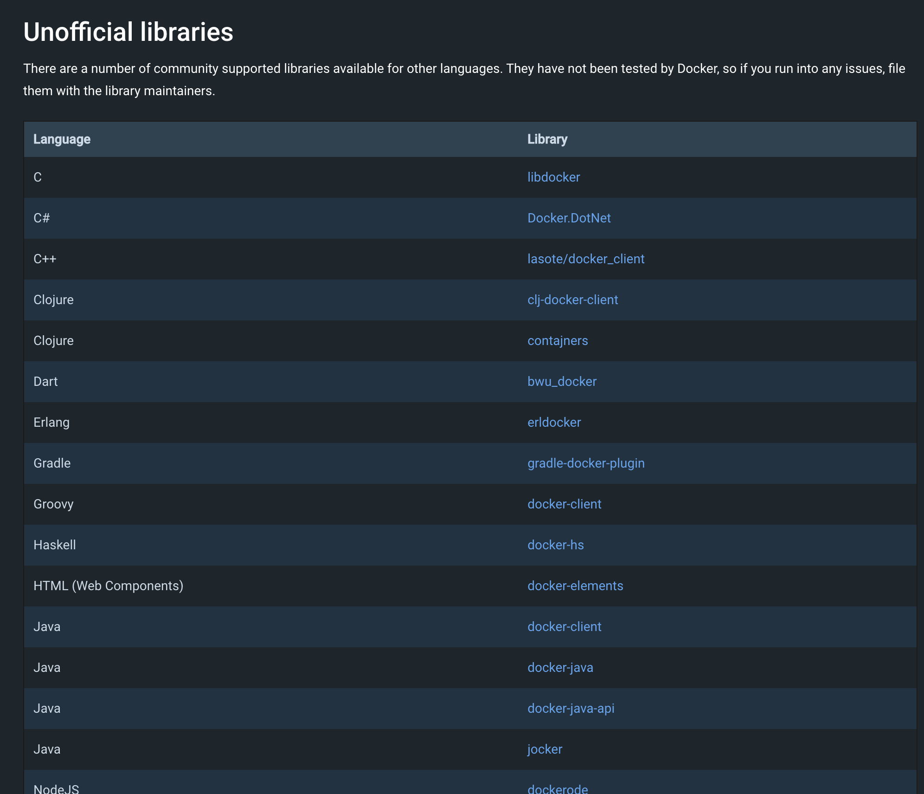Click the jocker Java library link
This screenshot has height=794, width=924.
coord(545,749)
